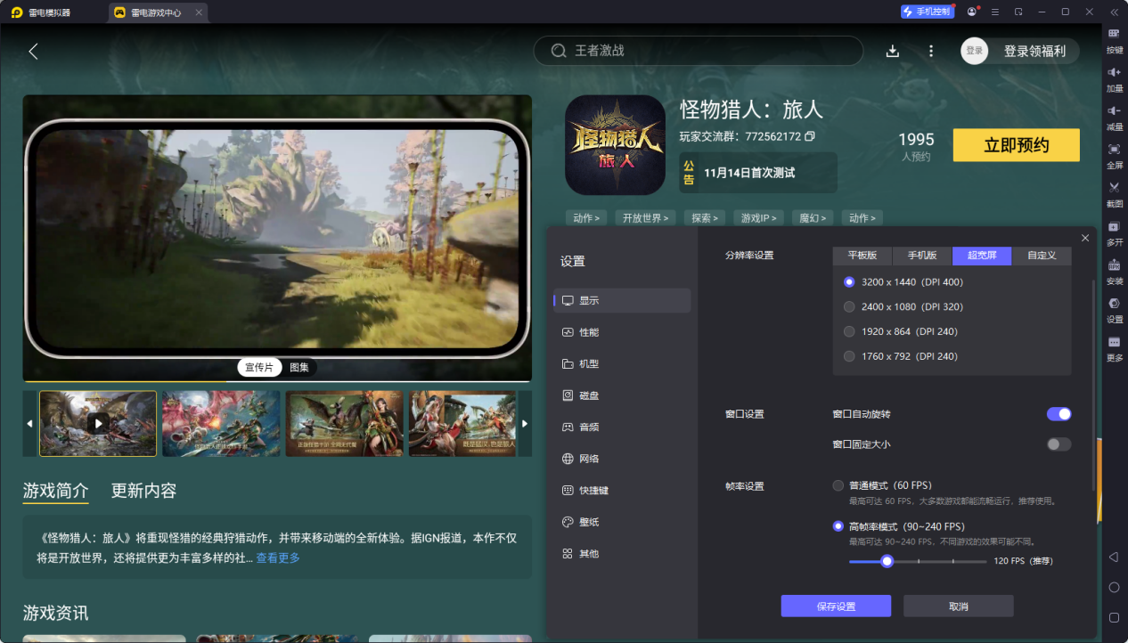Click 取消 button in settings

[x=959, y=606]
